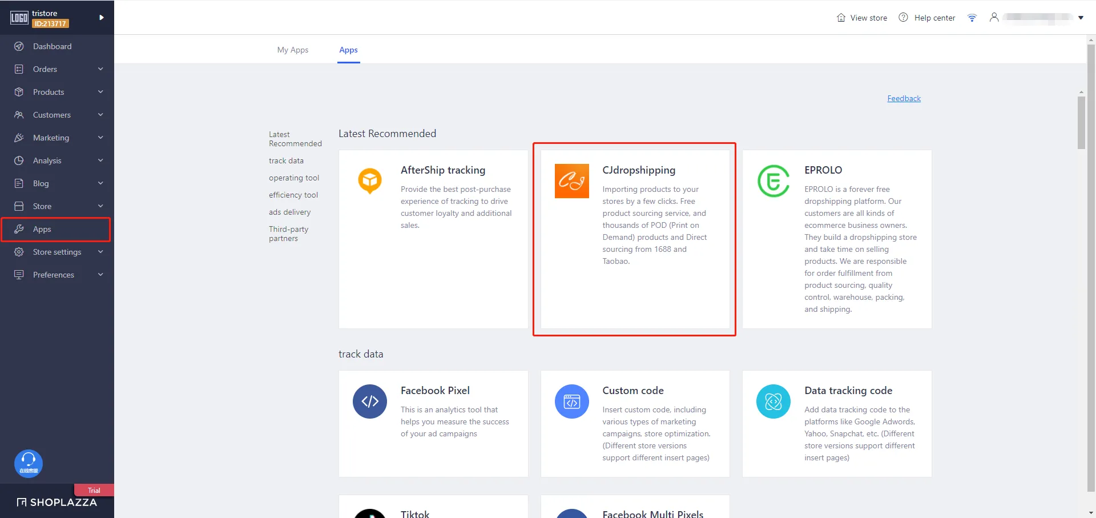Open the online support headset chat icon
This screenshot has height=518, width=1096.
click(29, 463)
